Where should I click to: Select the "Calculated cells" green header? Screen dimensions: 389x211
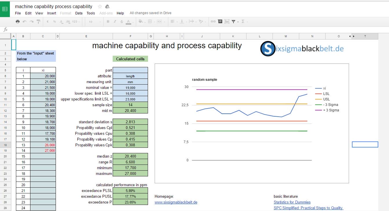tap(130, 59)
